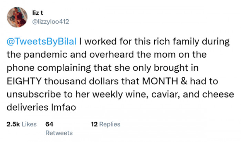Viewport: 241px width, 142px height.
Task: Open the Replies label
Action: tap(110, 124)
